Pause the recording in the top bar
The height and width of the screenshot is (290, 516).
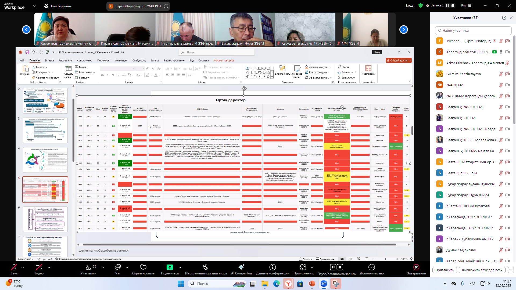(x=447, y=6)
